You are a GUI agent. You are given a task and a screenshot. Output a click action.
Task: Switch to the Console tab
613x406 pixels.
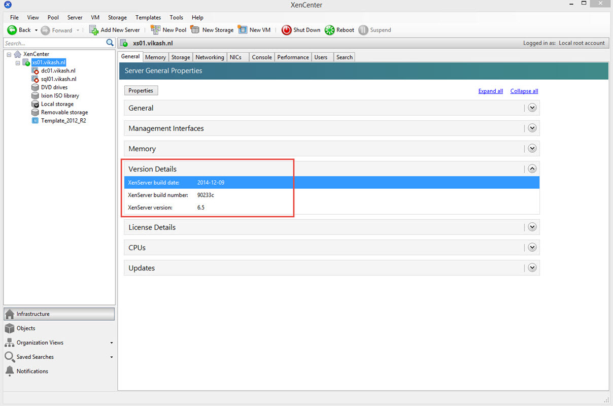click(x=262, y=57)
